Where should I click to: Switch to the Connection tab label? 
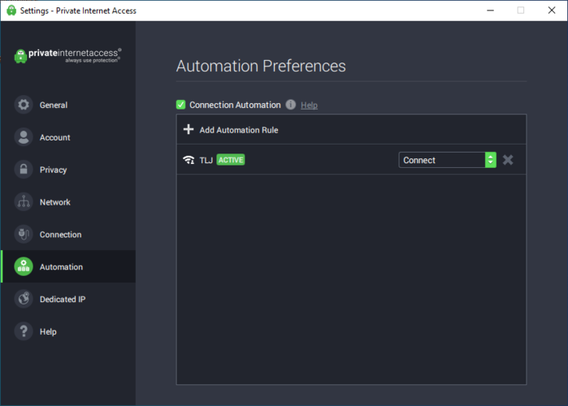pyautogui.click(x=60, y=235)
